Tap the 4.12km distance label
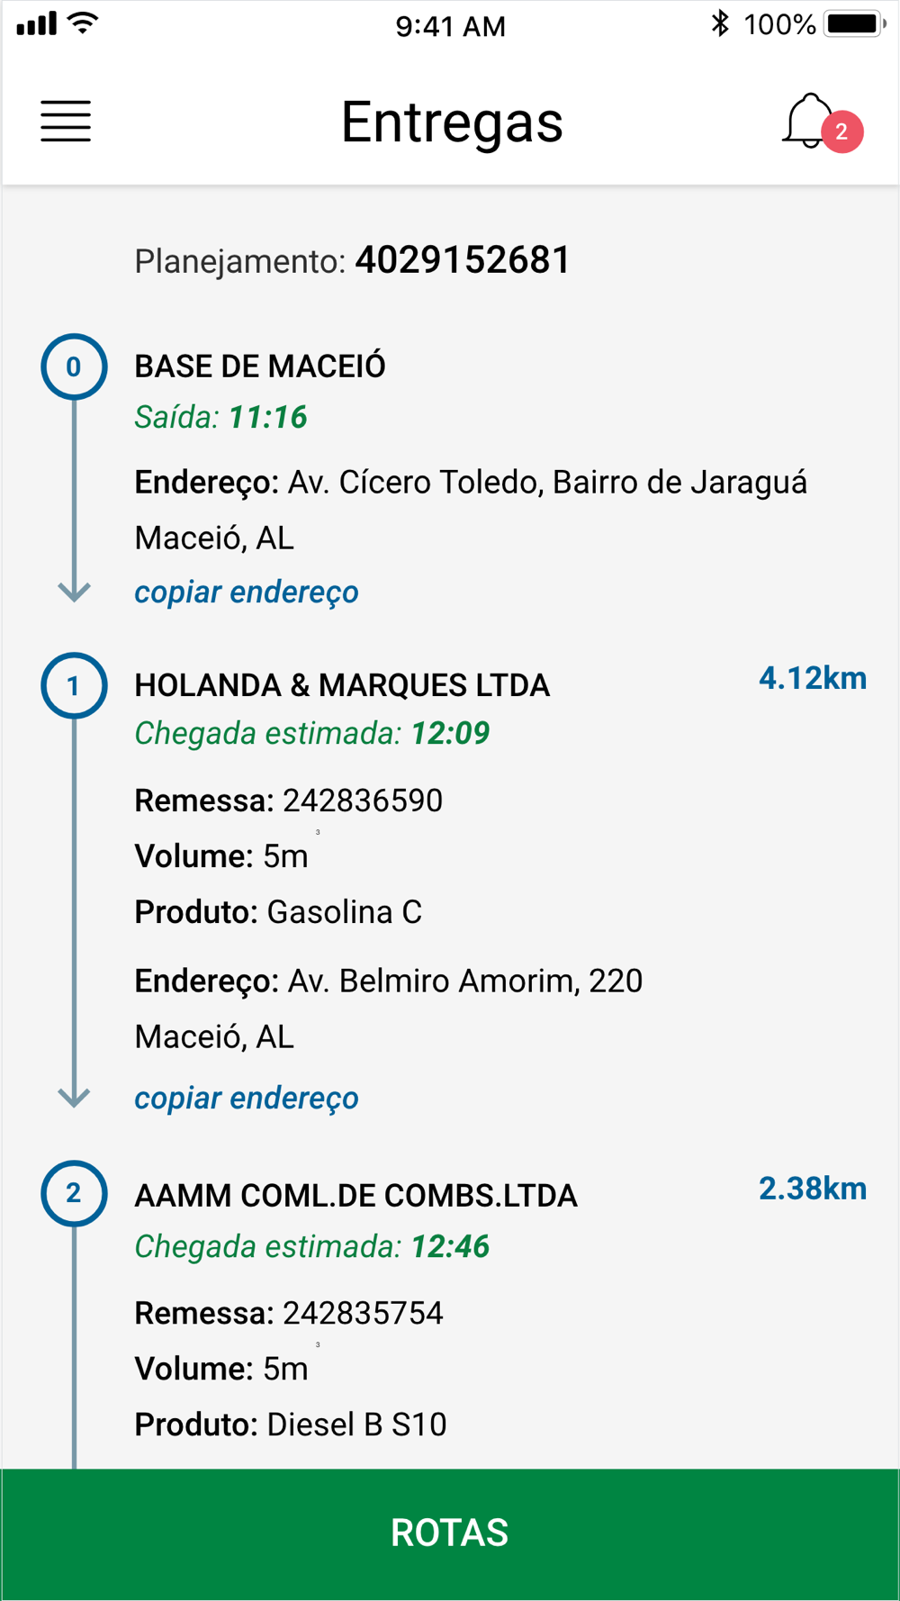900x1601 pixels. click(x=812, y=678)
